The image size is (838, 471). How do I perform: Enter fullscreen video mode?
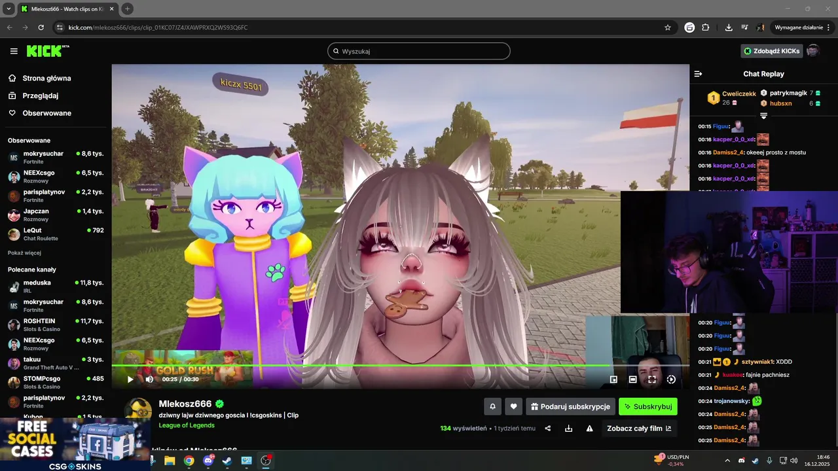coord(652,379)
